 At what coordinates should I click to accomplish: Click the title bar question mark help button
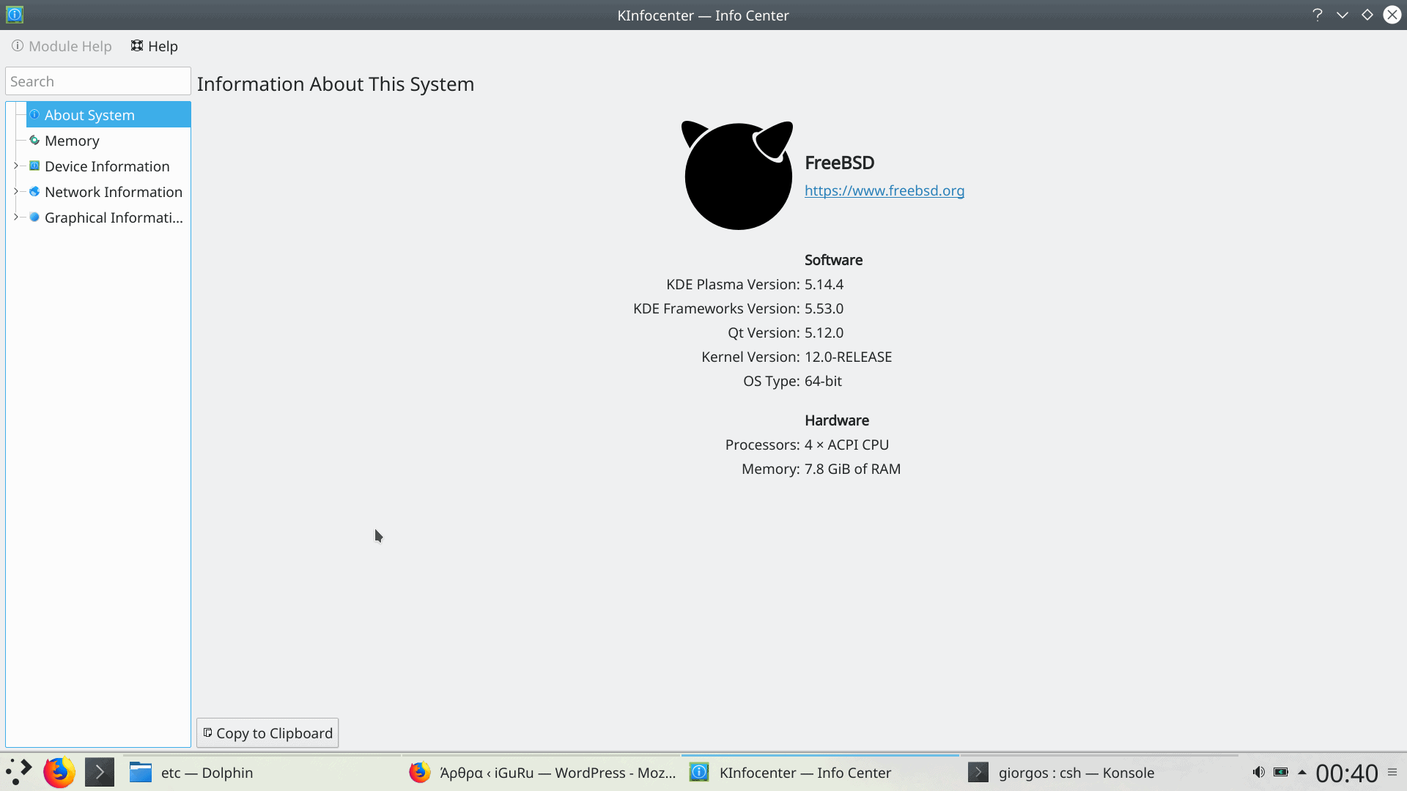tap(1317, 15)
